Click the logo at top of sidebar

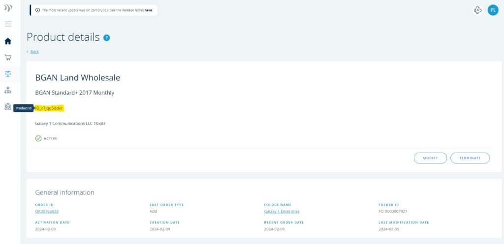[8, 8]
